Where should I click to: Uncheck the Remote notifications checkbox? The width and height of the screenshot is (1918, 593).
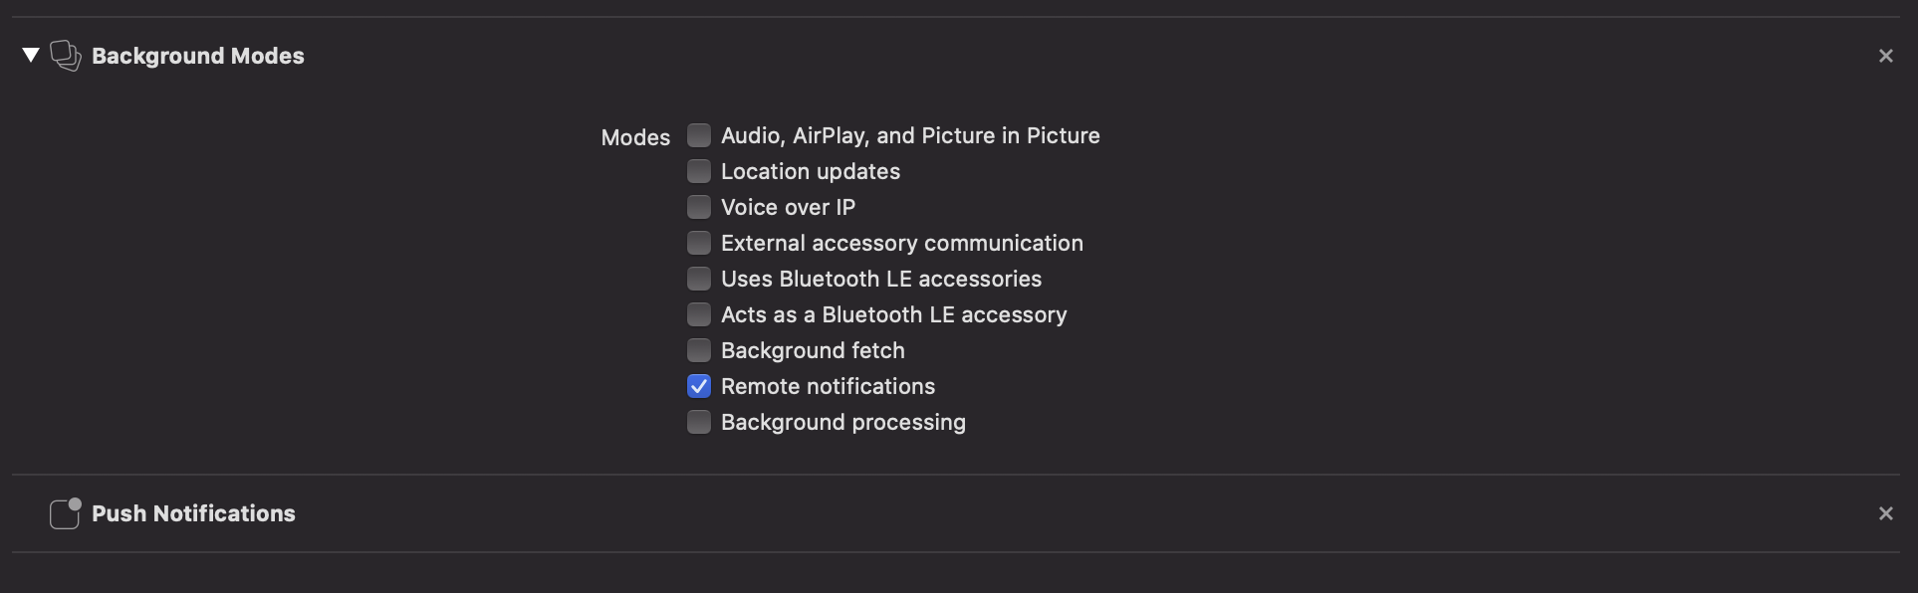699,386
